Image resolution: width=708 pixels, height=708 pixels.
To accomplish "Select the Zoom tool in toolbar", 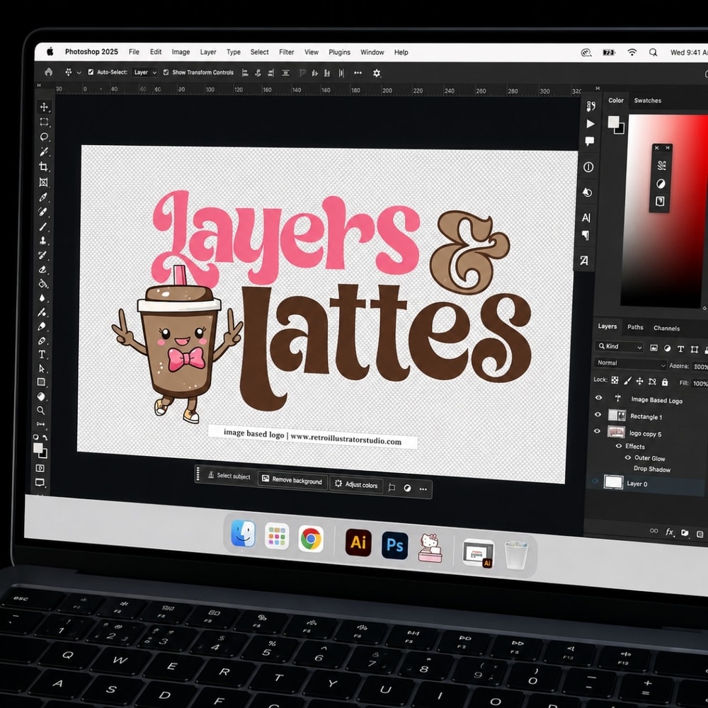I will [x=40, y=411].
